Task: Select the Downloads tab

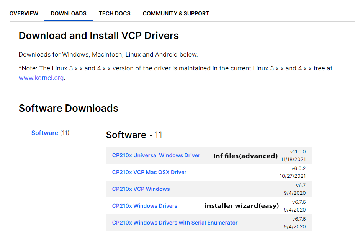Action: (x=69, y=13)
